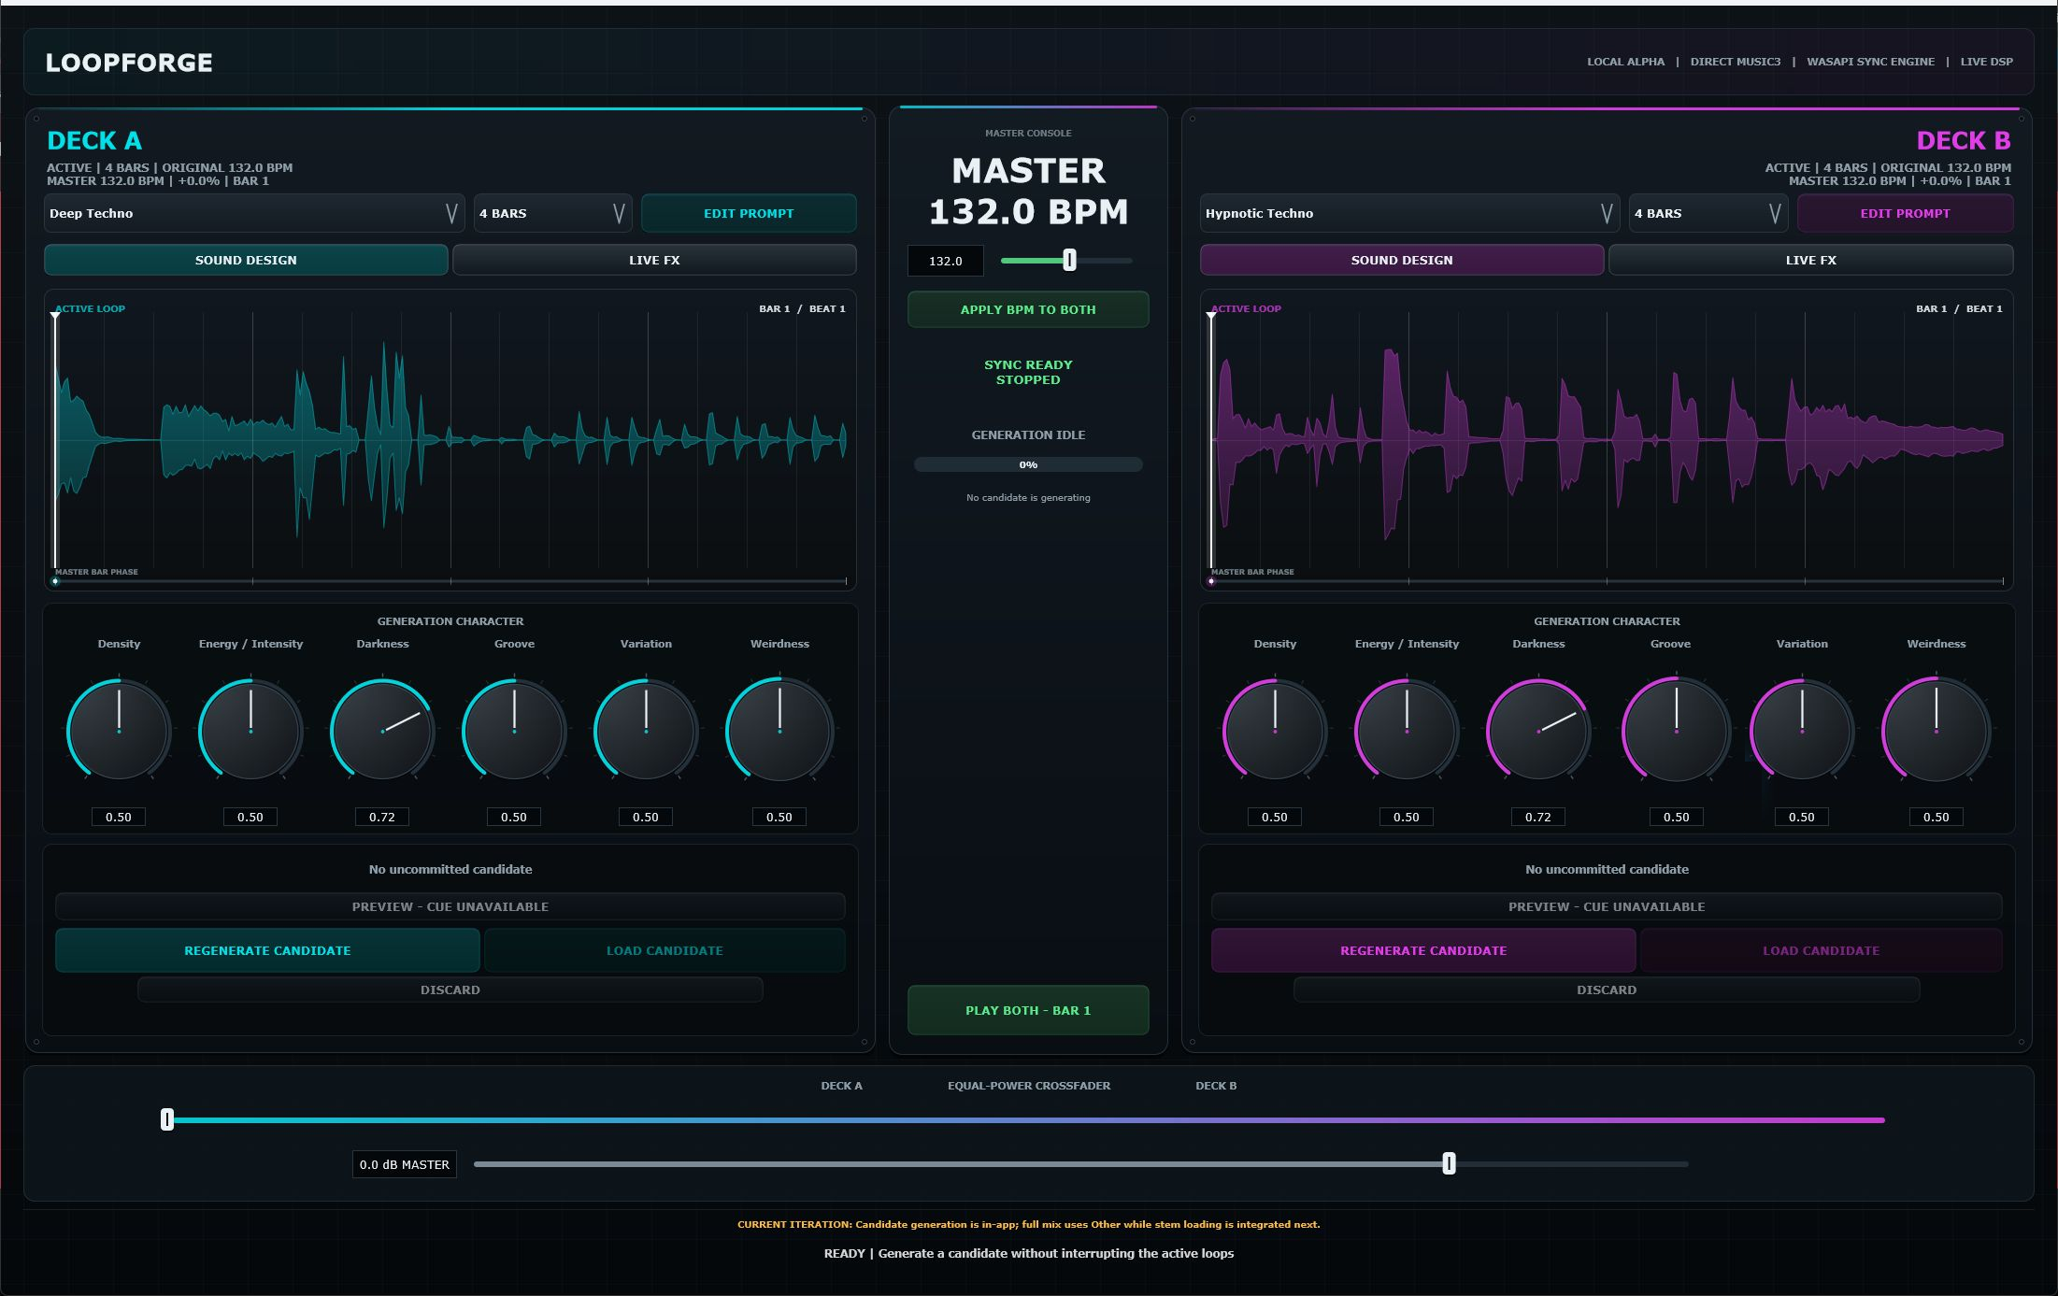Click Deck B Groove knob
The image size is (2058, 1296).
(1677, 730)
